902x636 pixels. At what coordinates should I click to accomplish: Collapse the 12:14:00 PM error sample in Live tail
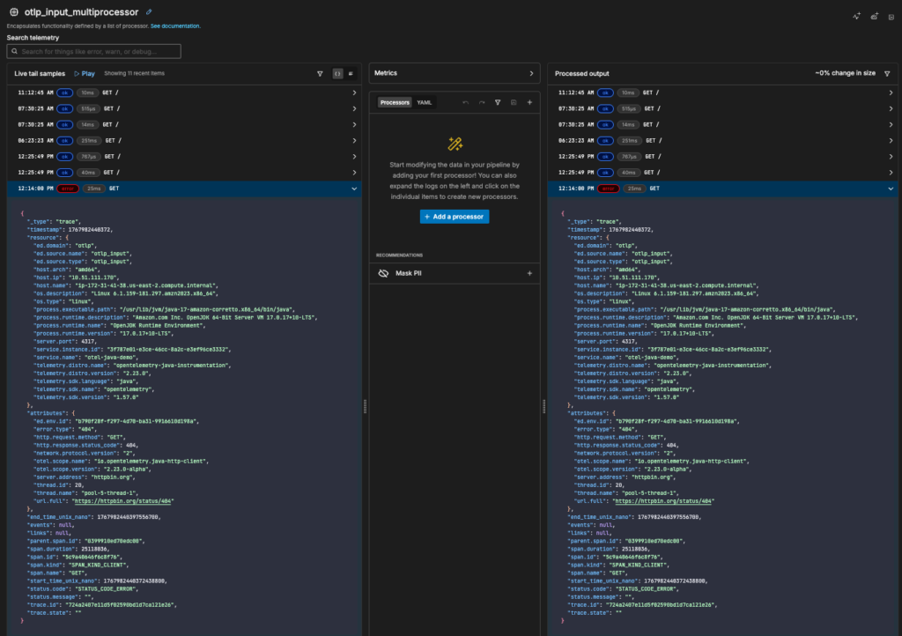[354, 189]
